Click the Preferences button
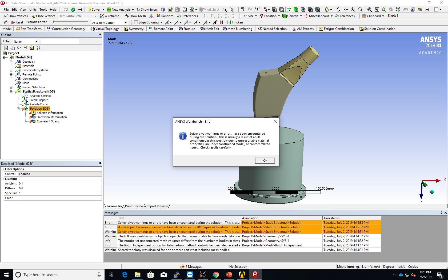The height and width of the screenshot is (280, 448). click(x=187, y=16)
